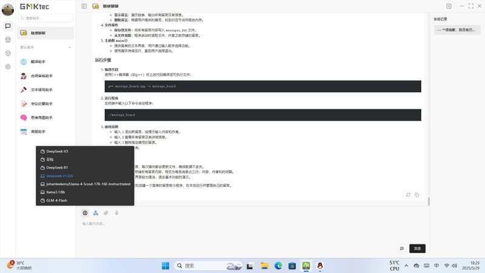Select DeepSeek-V3 from the model list
This screenshot has width=485, height=273.
point(57,151)
